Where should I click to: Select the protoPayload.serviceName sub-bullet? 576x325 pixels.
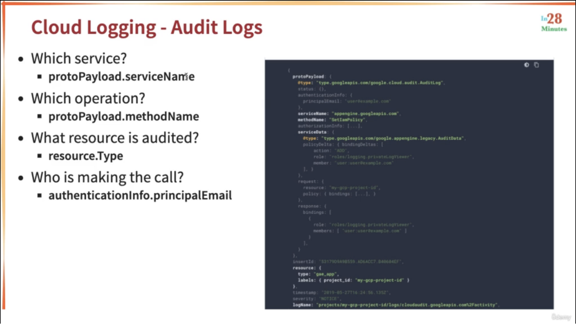pyautogui.click(x=121, y=77)
